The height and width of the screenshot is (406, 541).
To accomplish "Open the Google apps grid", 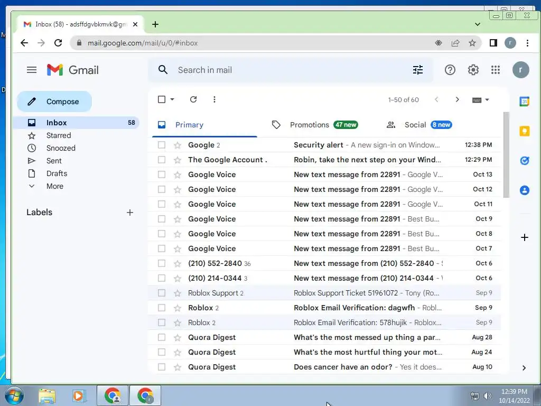I will click(x=496, y=70).
